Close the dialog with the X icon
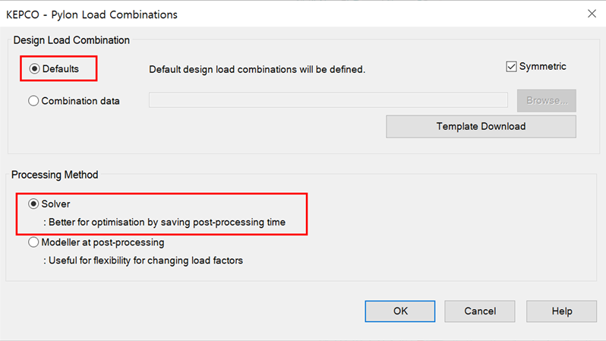 pos(592,13)
